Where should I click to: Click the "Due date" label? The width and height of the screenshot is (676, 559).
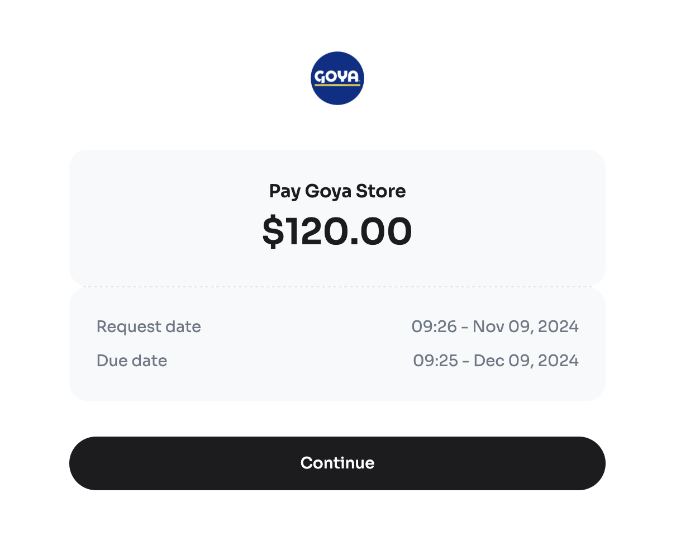click(132, 361)
